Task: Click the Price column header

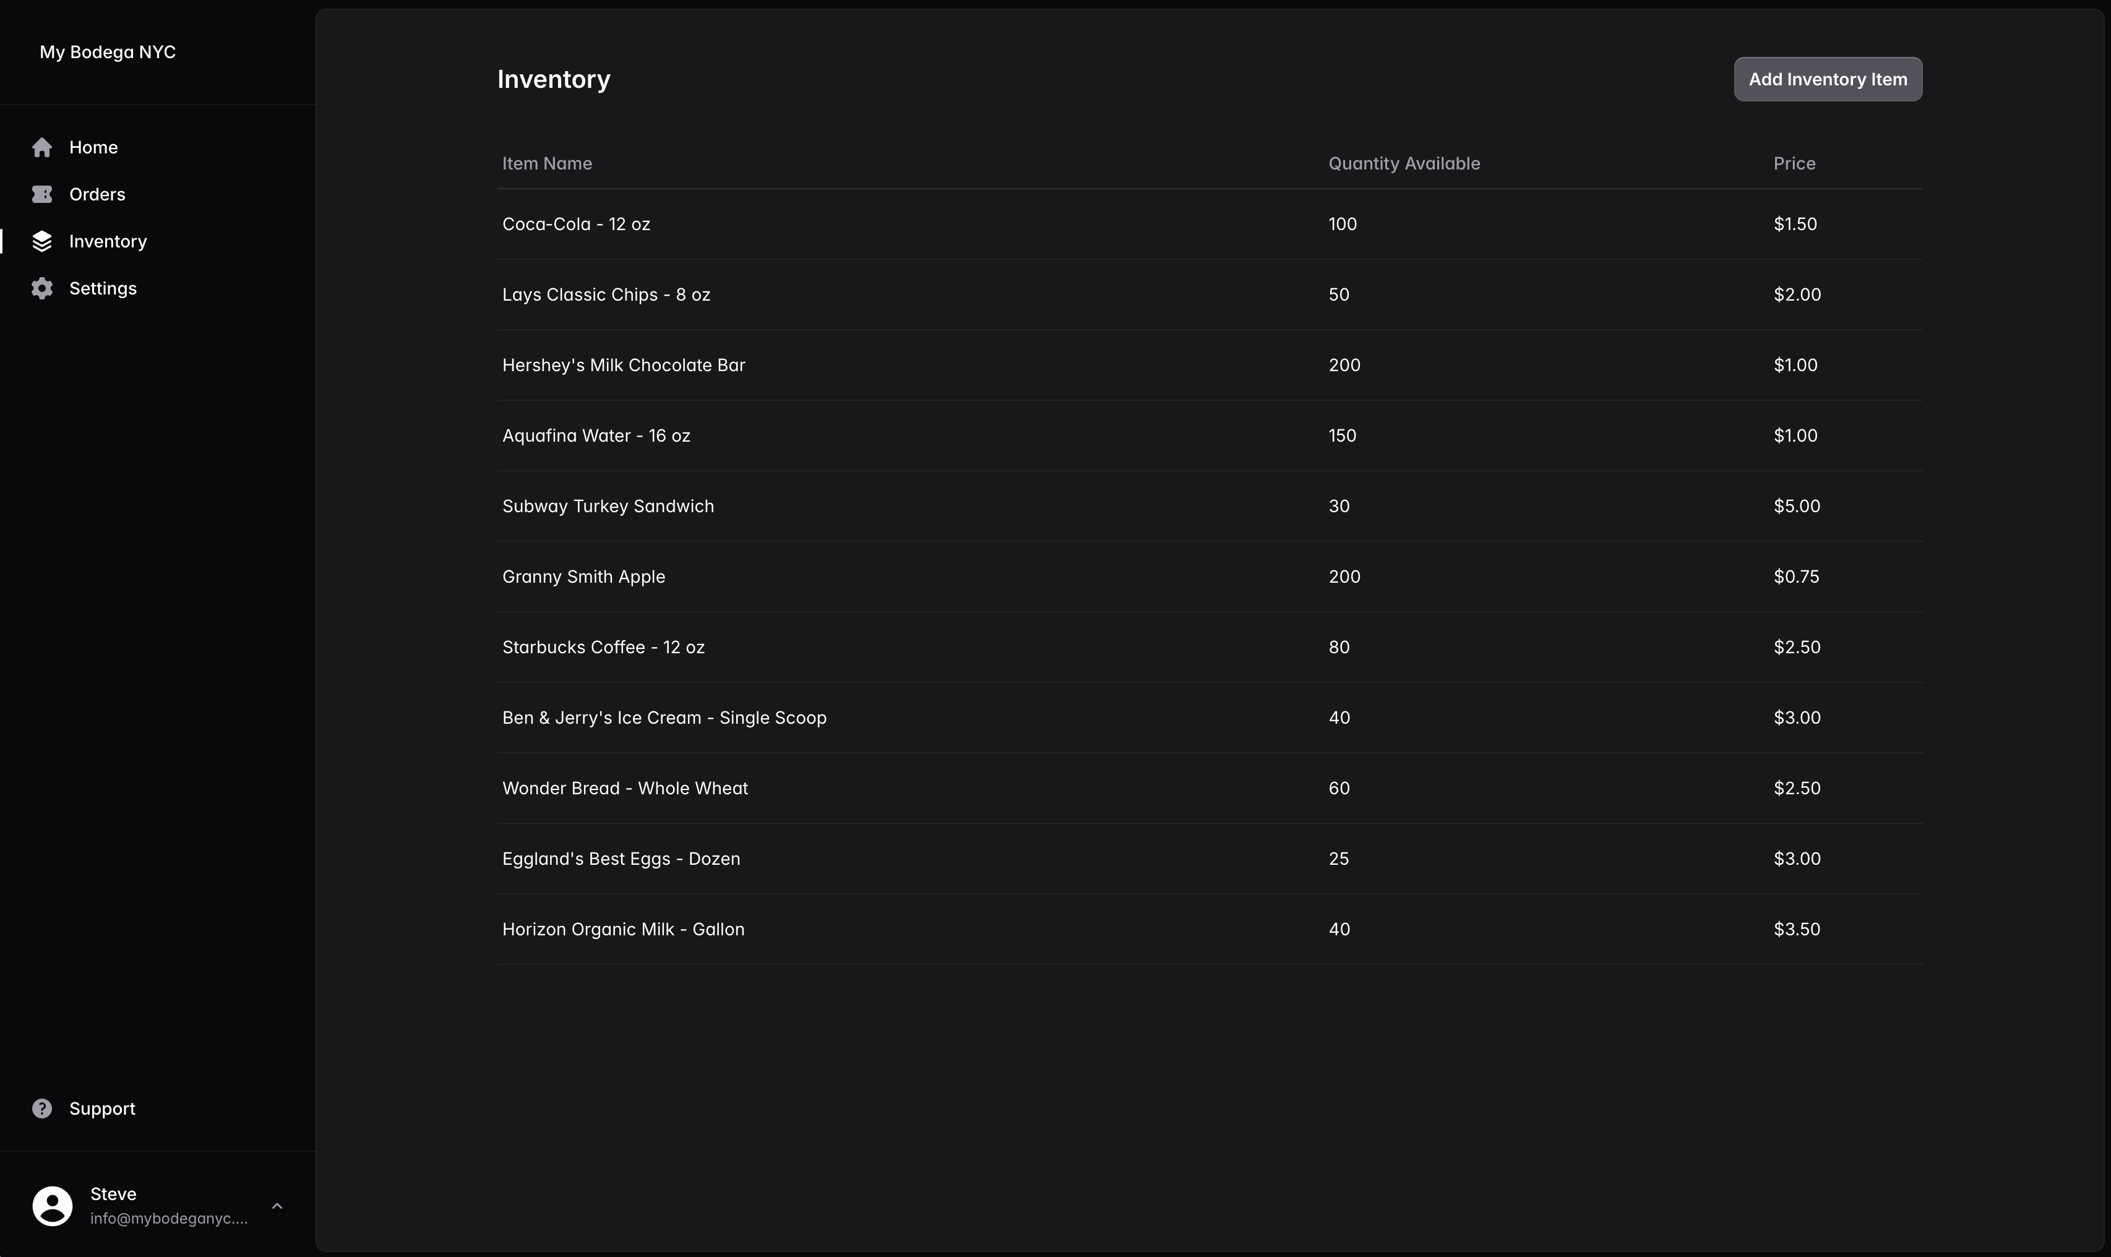Action: pos(1794,163)
